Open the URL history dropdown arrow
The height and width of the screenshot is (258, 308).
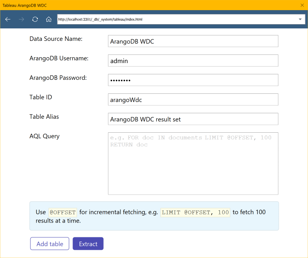pos(300,19)
